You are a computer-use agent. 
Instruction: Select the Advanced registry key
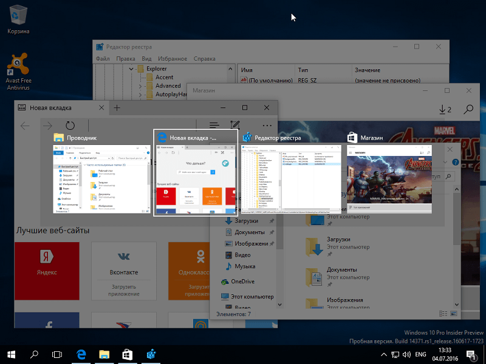pos(168,86)
